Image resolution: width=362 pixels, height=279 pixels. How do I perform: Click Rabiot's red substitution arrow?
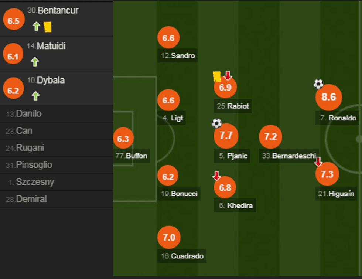pyautogui.click(x=228, y=76)
